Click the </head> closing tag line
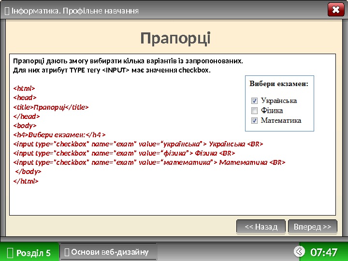The width and height of the screenshot is (348, 261). (x=27, y=116)
